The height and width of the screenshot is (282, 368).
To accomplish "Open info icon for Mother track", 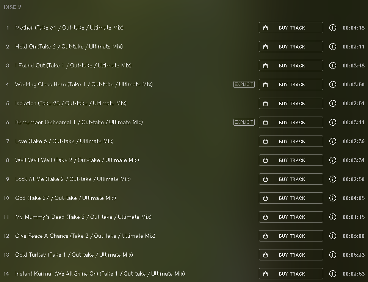I will [332, 28].
